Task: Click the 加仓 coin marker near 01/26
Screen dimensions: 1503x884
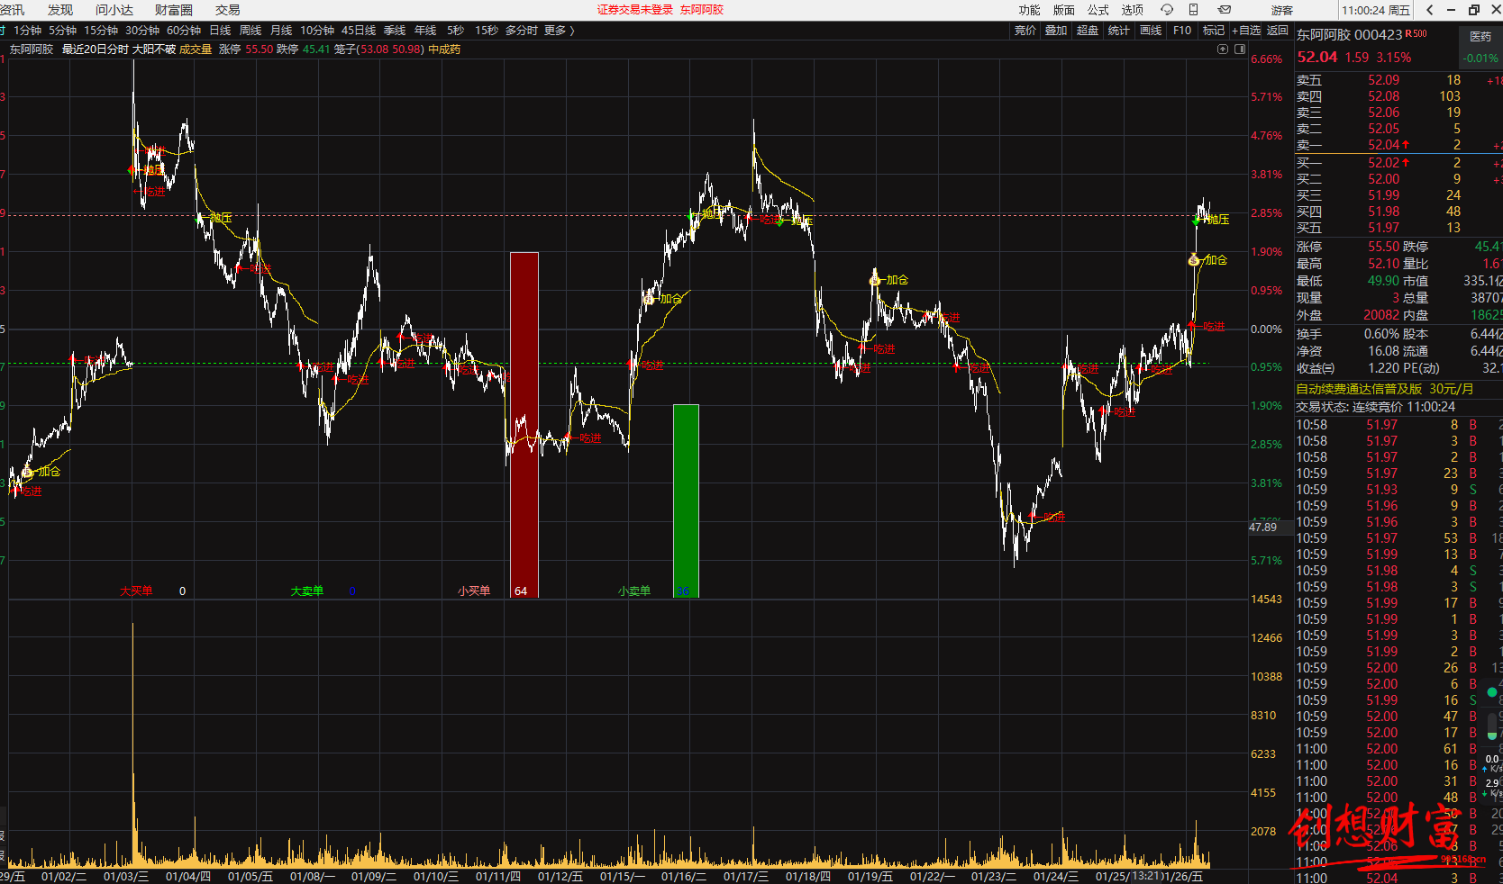Action: coord(1193,260)
